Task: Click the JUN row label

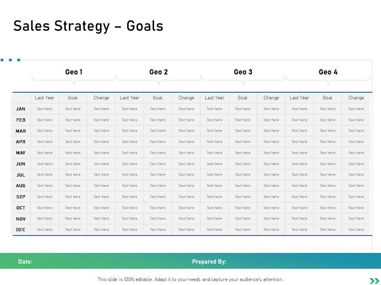Action: tap(21, 164)
